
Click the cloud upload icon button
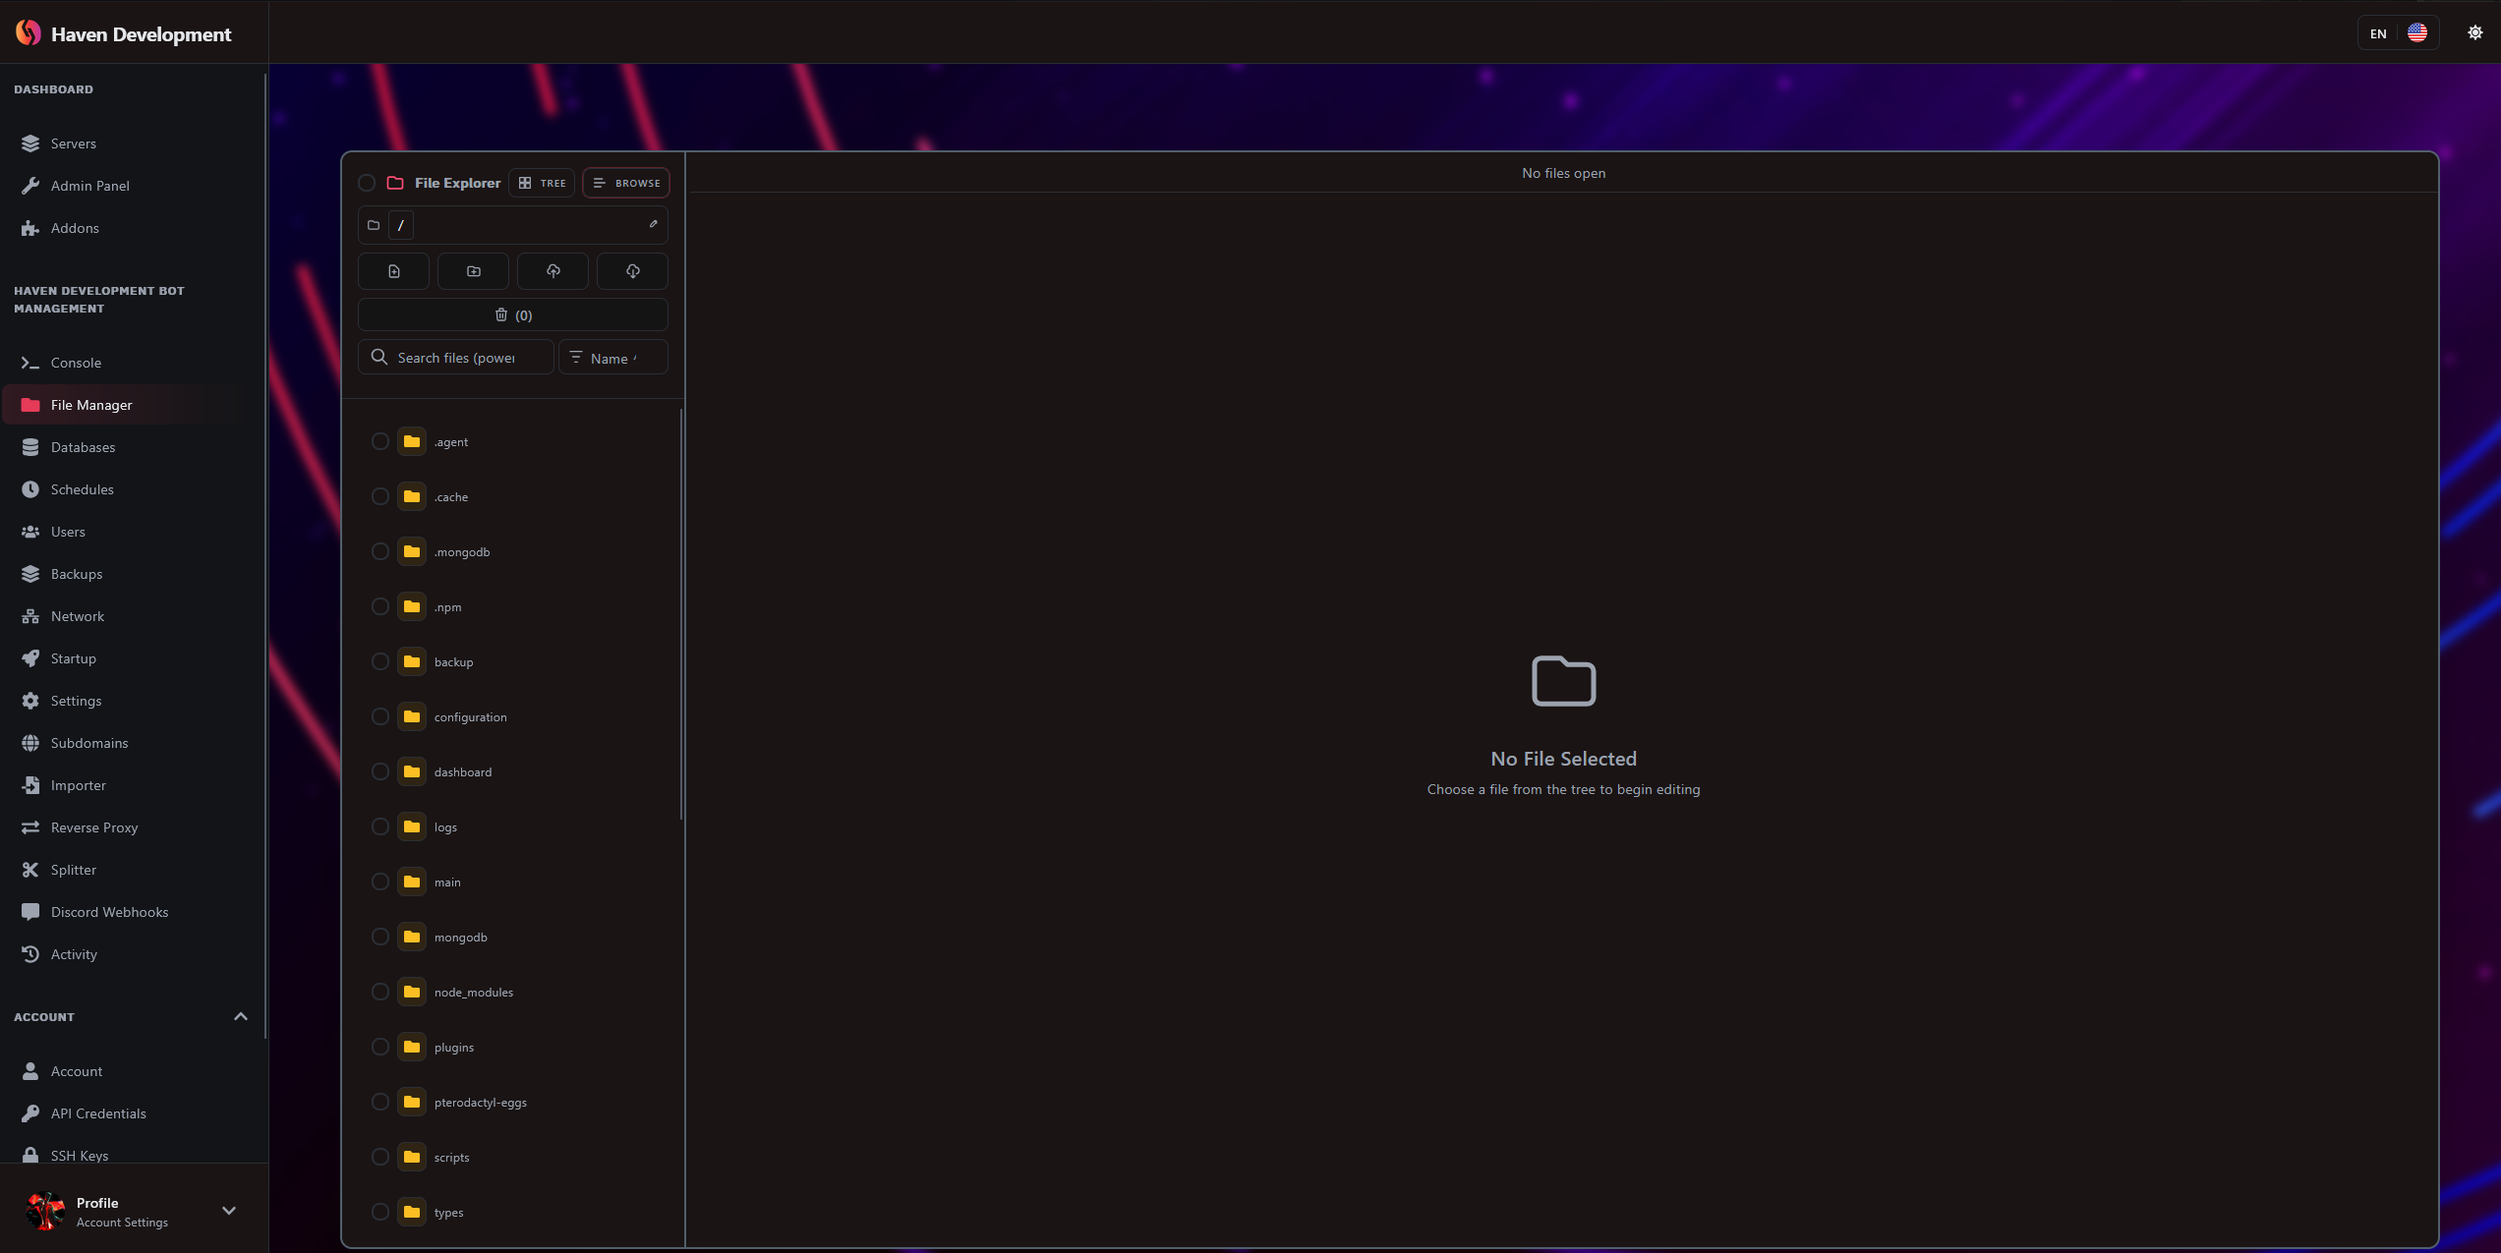[553, 271]
